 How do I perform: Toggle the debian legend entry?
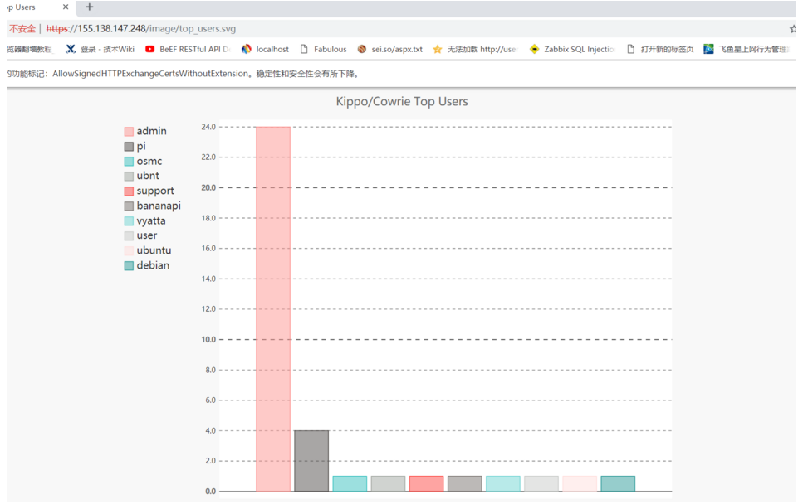point(147,266)
